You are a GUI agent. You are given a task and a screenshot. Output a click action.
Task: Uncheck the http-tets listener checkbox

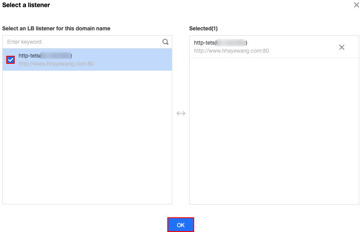(11, 60)
